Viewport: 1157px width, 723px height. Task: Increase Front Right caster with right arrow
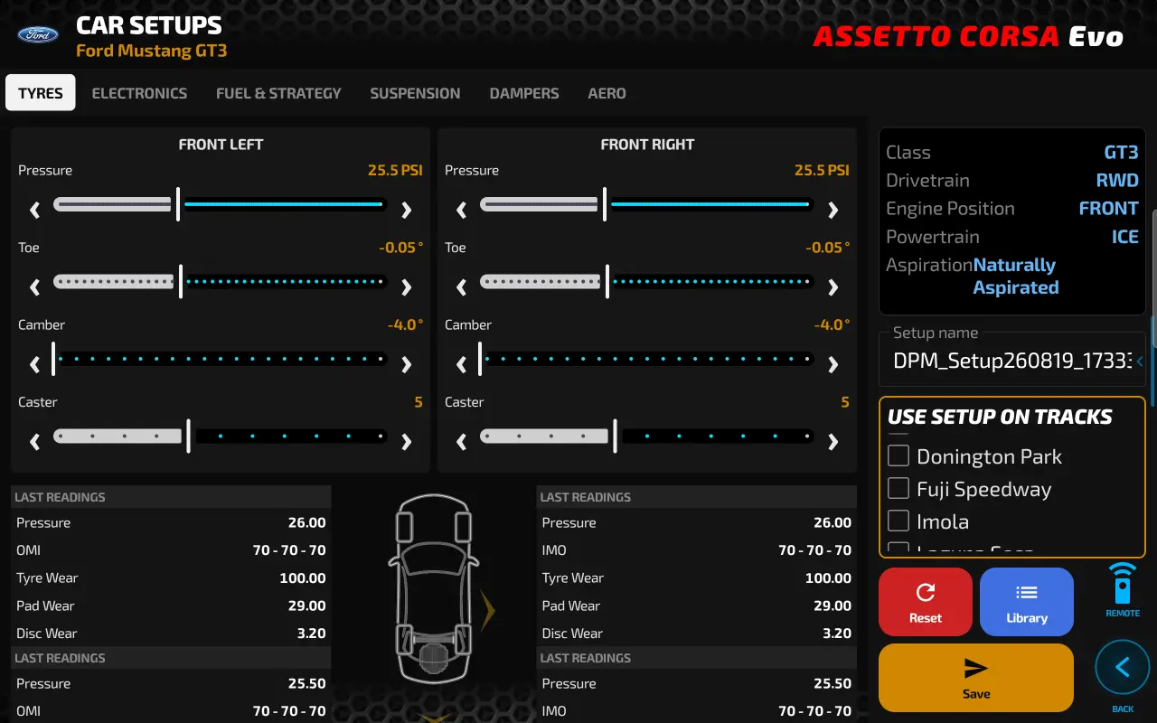click(832, 442)
